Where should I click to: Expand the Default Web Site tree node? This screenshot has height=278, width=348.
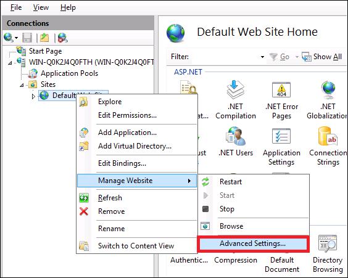[x=33, y=96]
